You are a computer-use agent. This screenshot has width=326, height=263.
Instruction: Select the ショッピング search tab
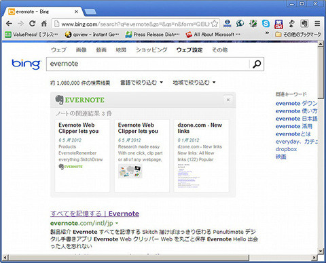click(151, 50)
